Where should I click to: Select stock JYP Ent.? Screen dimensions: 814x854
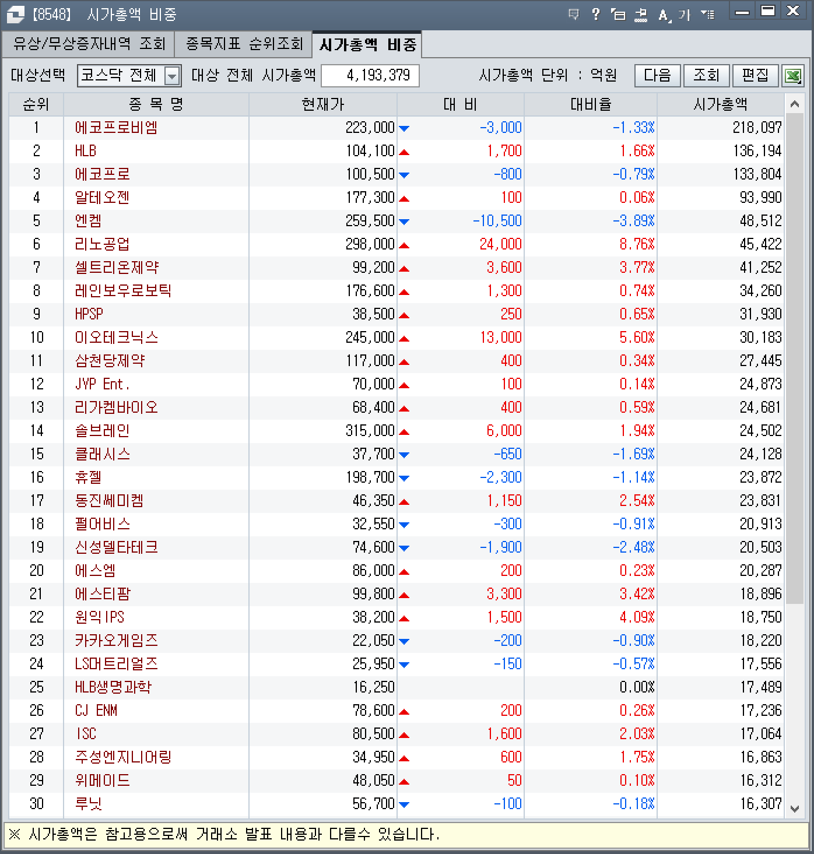(x=103, y=384)
